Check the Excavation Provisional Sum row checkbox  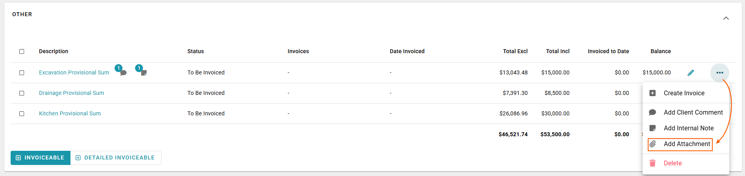(x=22, y=73)
